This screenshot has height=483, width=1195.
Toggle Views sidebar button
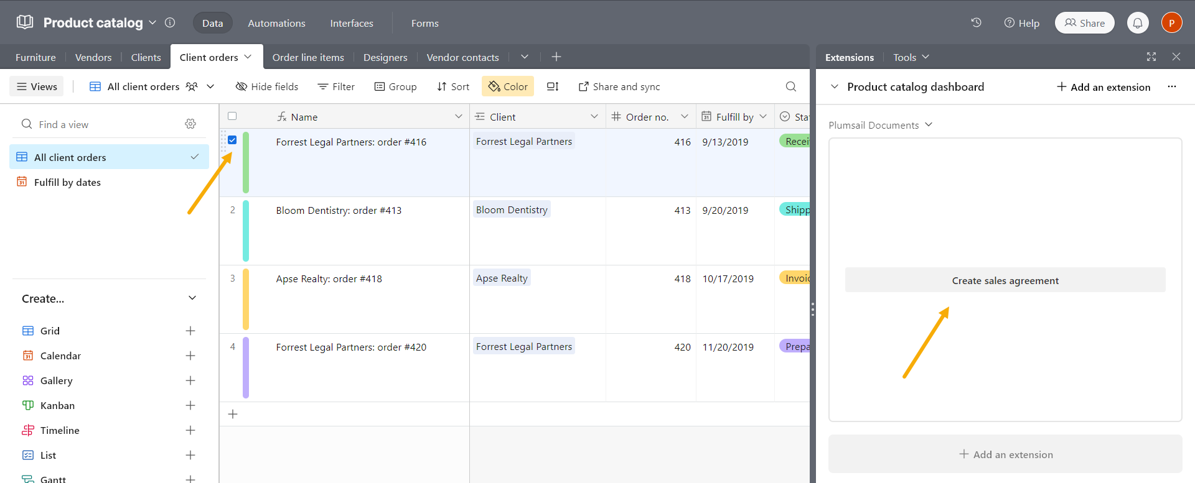click(37, 86)
